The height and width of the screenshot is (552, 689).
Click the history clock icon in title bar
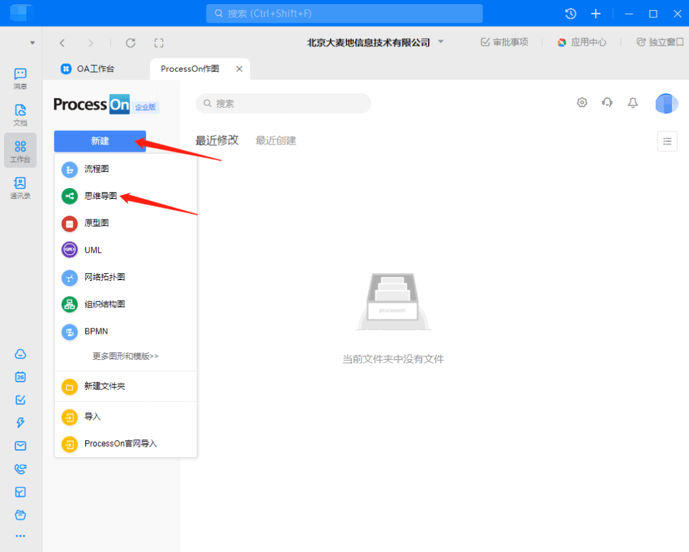(570, 14)
